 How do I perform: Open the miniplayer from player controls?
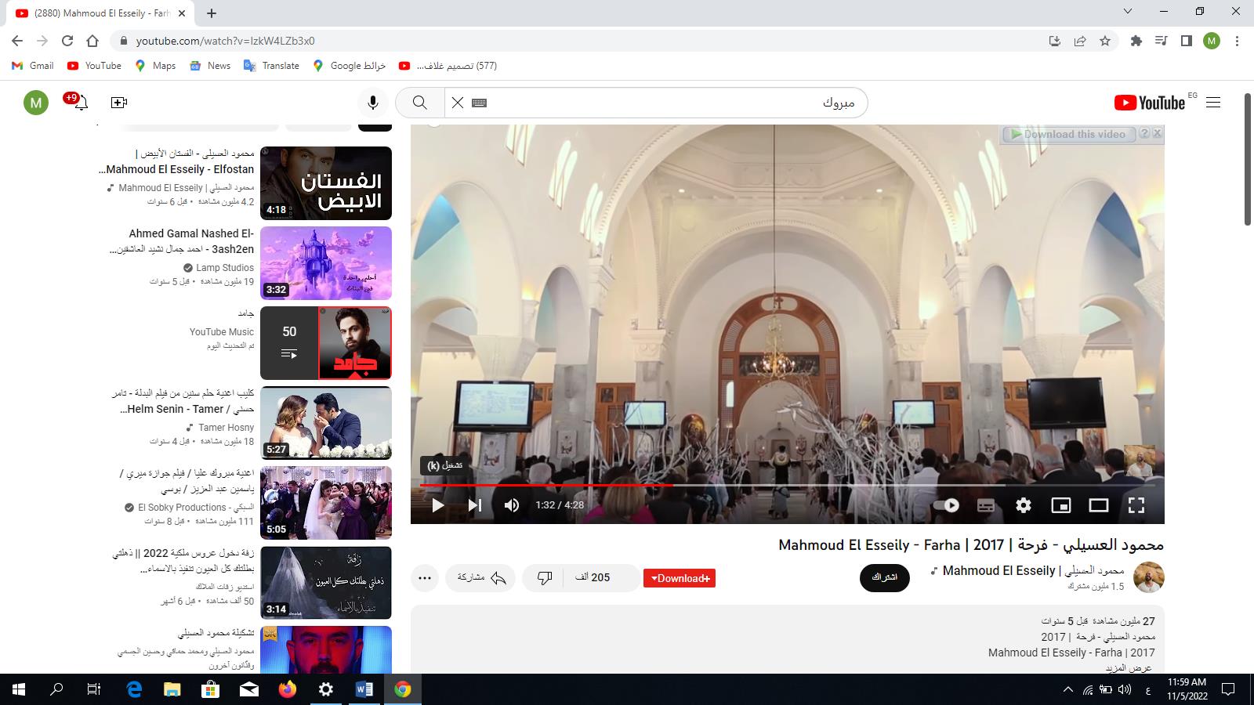[1061, 505]
